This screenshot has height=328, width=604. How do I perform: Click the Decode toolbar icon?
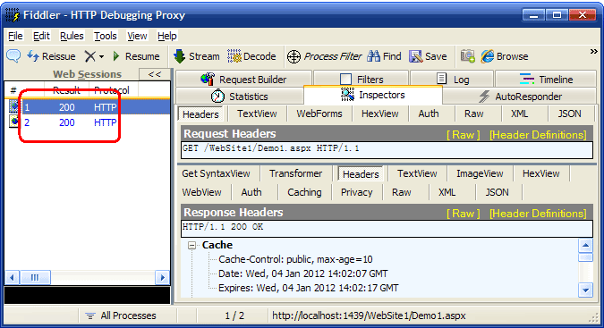pos(234,56)
